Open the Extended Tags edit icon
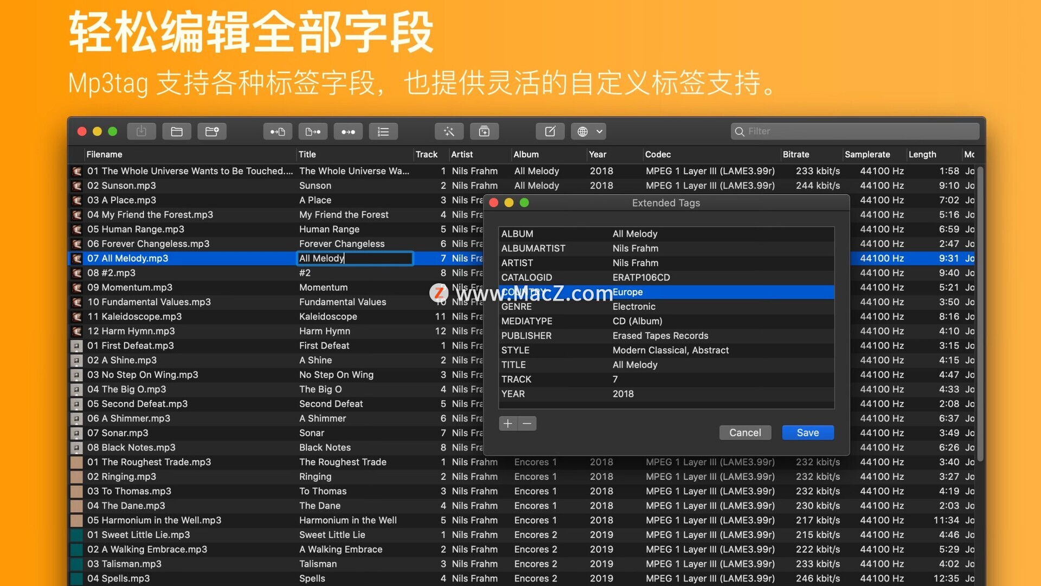Screen dimensions: 1041x586 point(550,131)
